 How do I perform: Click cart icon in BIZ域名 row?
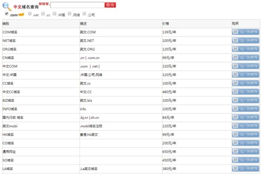tap(235, 100)
